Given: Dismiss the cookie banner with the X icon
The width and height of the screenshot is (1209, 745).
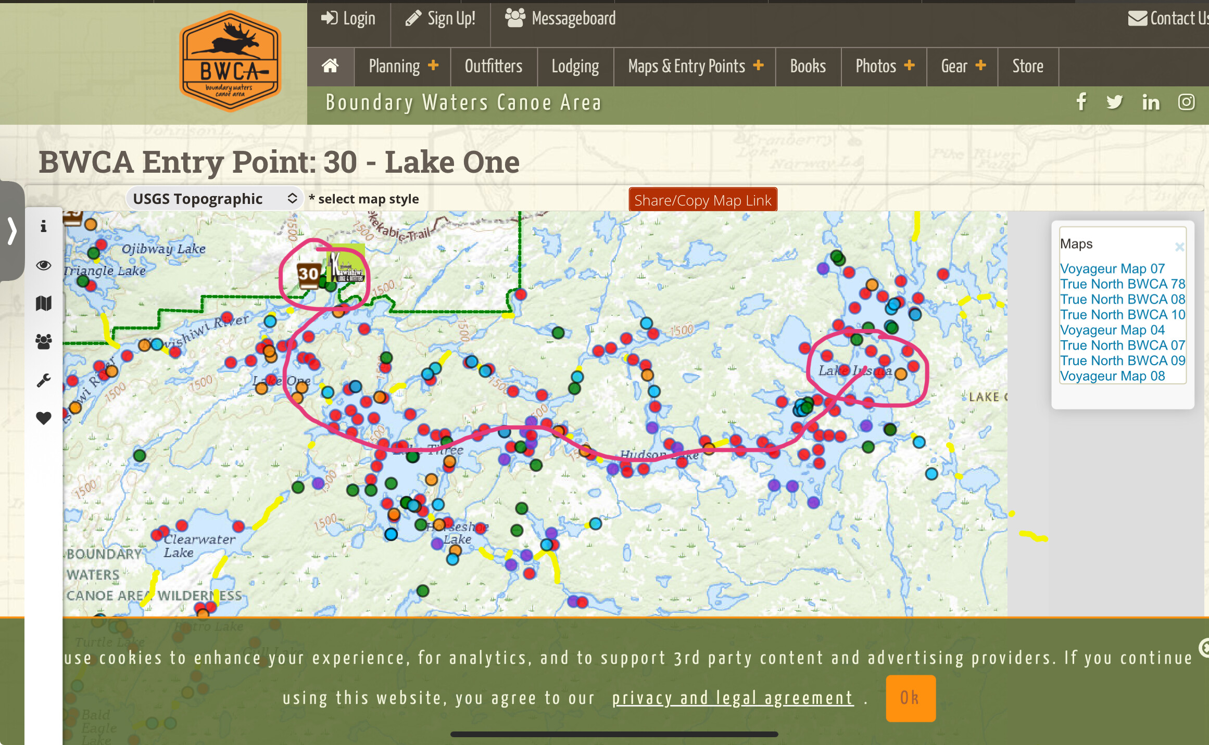Looking at the screenshot, I should 1204,648.
